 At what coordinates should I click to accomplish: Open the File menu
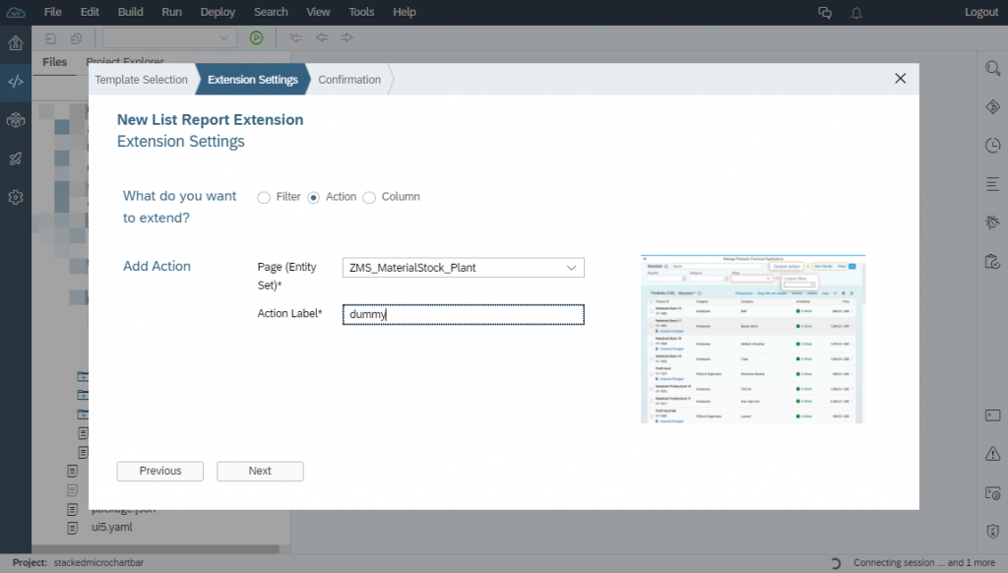click(53, 12)
